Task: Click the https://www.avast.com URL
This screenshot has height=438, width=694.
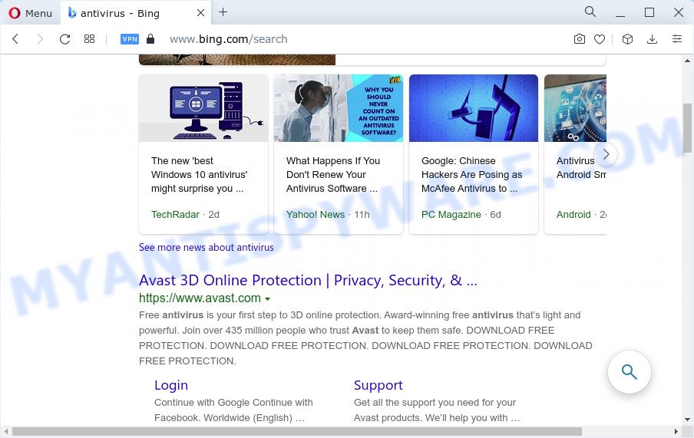Action: [200, 298]
